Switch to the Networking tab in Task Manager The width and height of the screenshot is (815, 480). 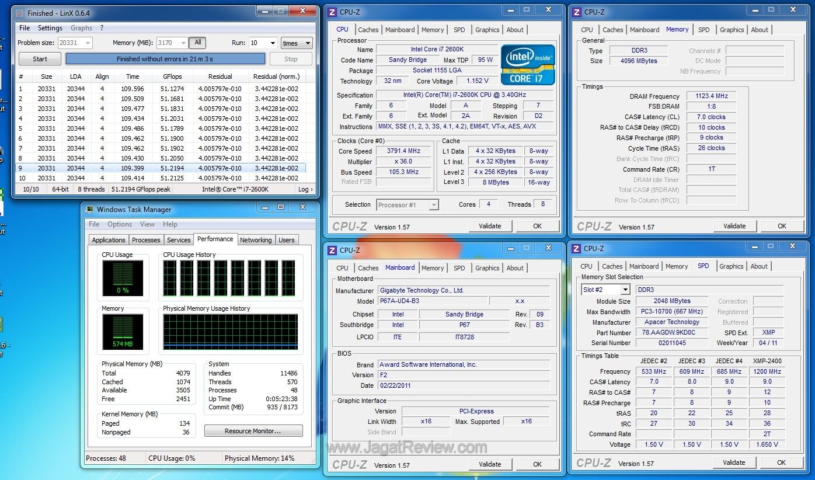[256, 240]
